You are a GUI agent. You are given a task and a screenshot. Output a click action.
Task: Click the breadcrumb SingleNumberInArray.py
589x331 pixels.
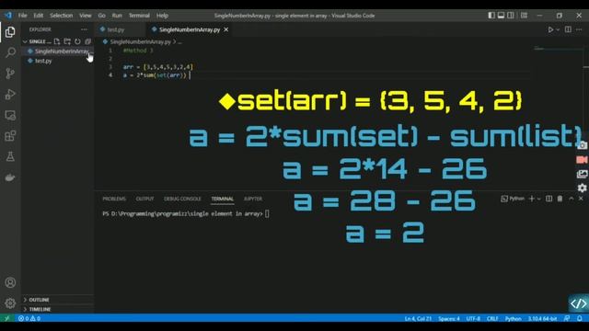tap(140, 41)
